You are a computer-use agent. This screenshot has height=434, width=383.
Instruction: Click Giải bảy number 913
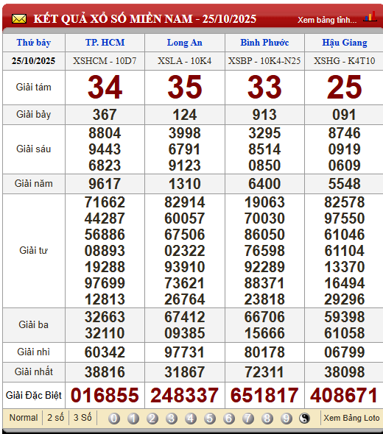coord(264,115)
